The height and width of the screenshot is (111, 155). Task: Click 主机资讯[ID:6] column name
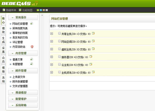(70, 73)
